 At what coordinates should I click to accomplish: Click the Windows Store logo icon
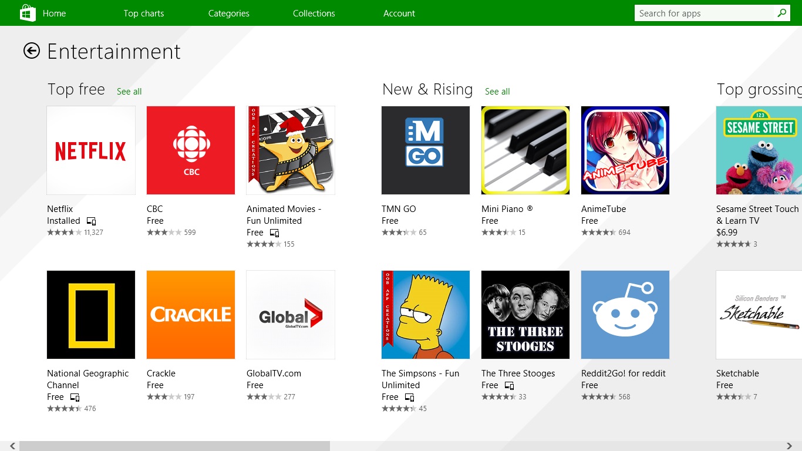click(28, 13)
